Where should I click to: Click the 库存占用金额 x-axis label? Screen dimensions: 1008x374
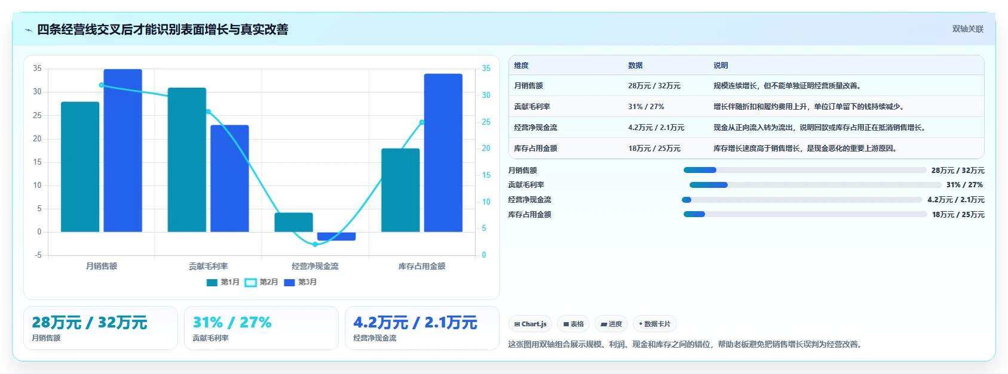[x=422, y=266]
